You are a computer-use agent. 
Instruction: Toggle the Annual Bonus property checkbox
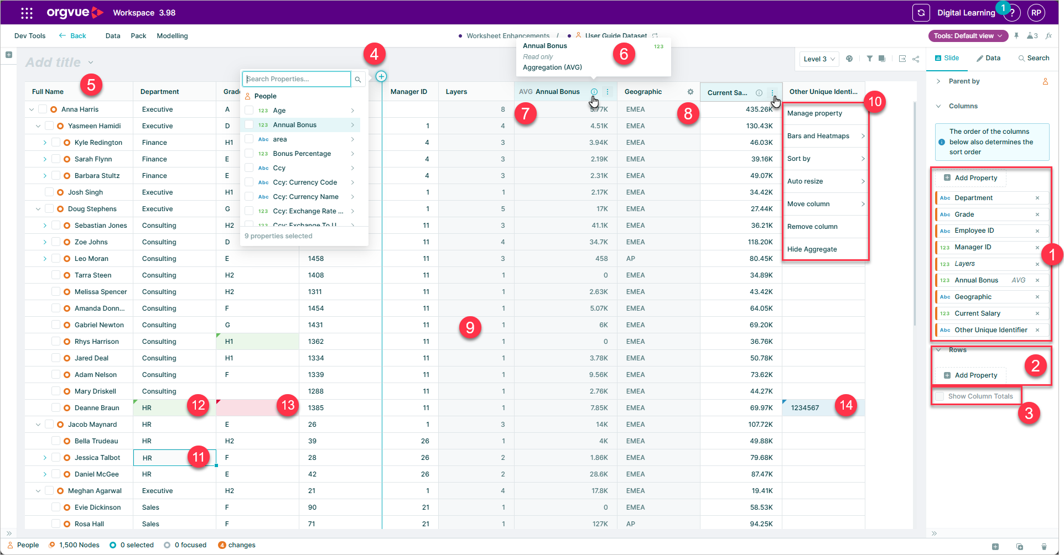(x=249, y=125)
